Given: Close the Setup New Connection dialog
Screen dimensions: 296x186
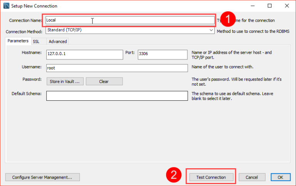Looking at the screenshot, I should pyautogui.click(x=287, y=6).
